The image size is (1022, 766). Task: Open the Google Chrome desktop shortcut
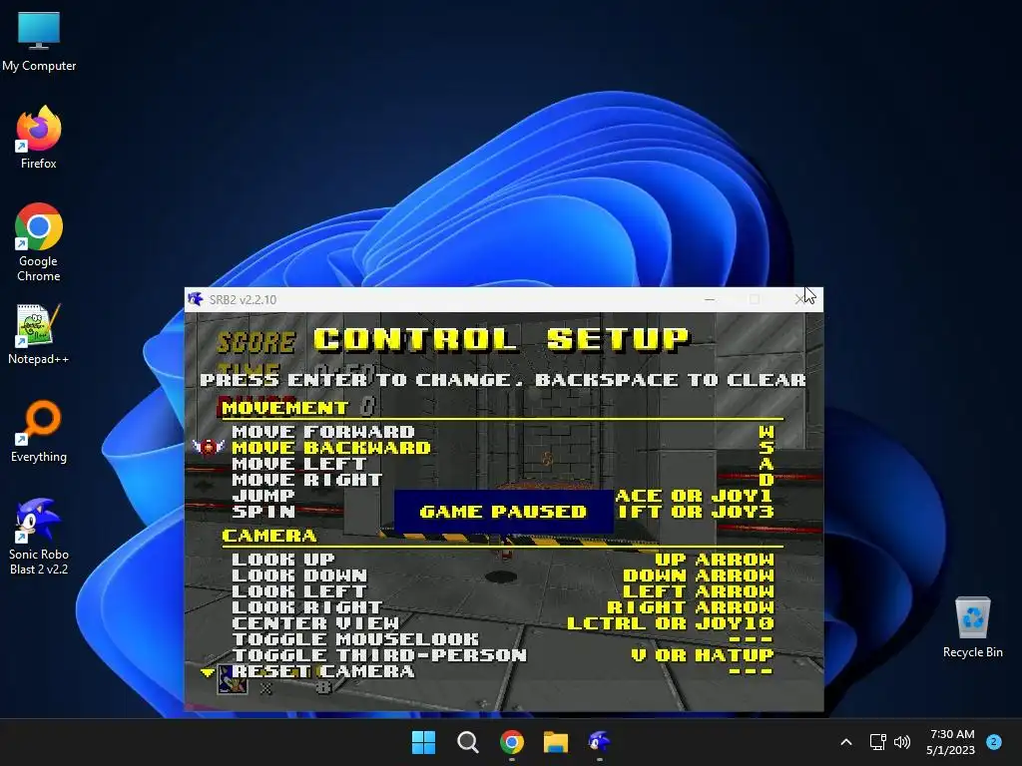[x=39, y=242]
